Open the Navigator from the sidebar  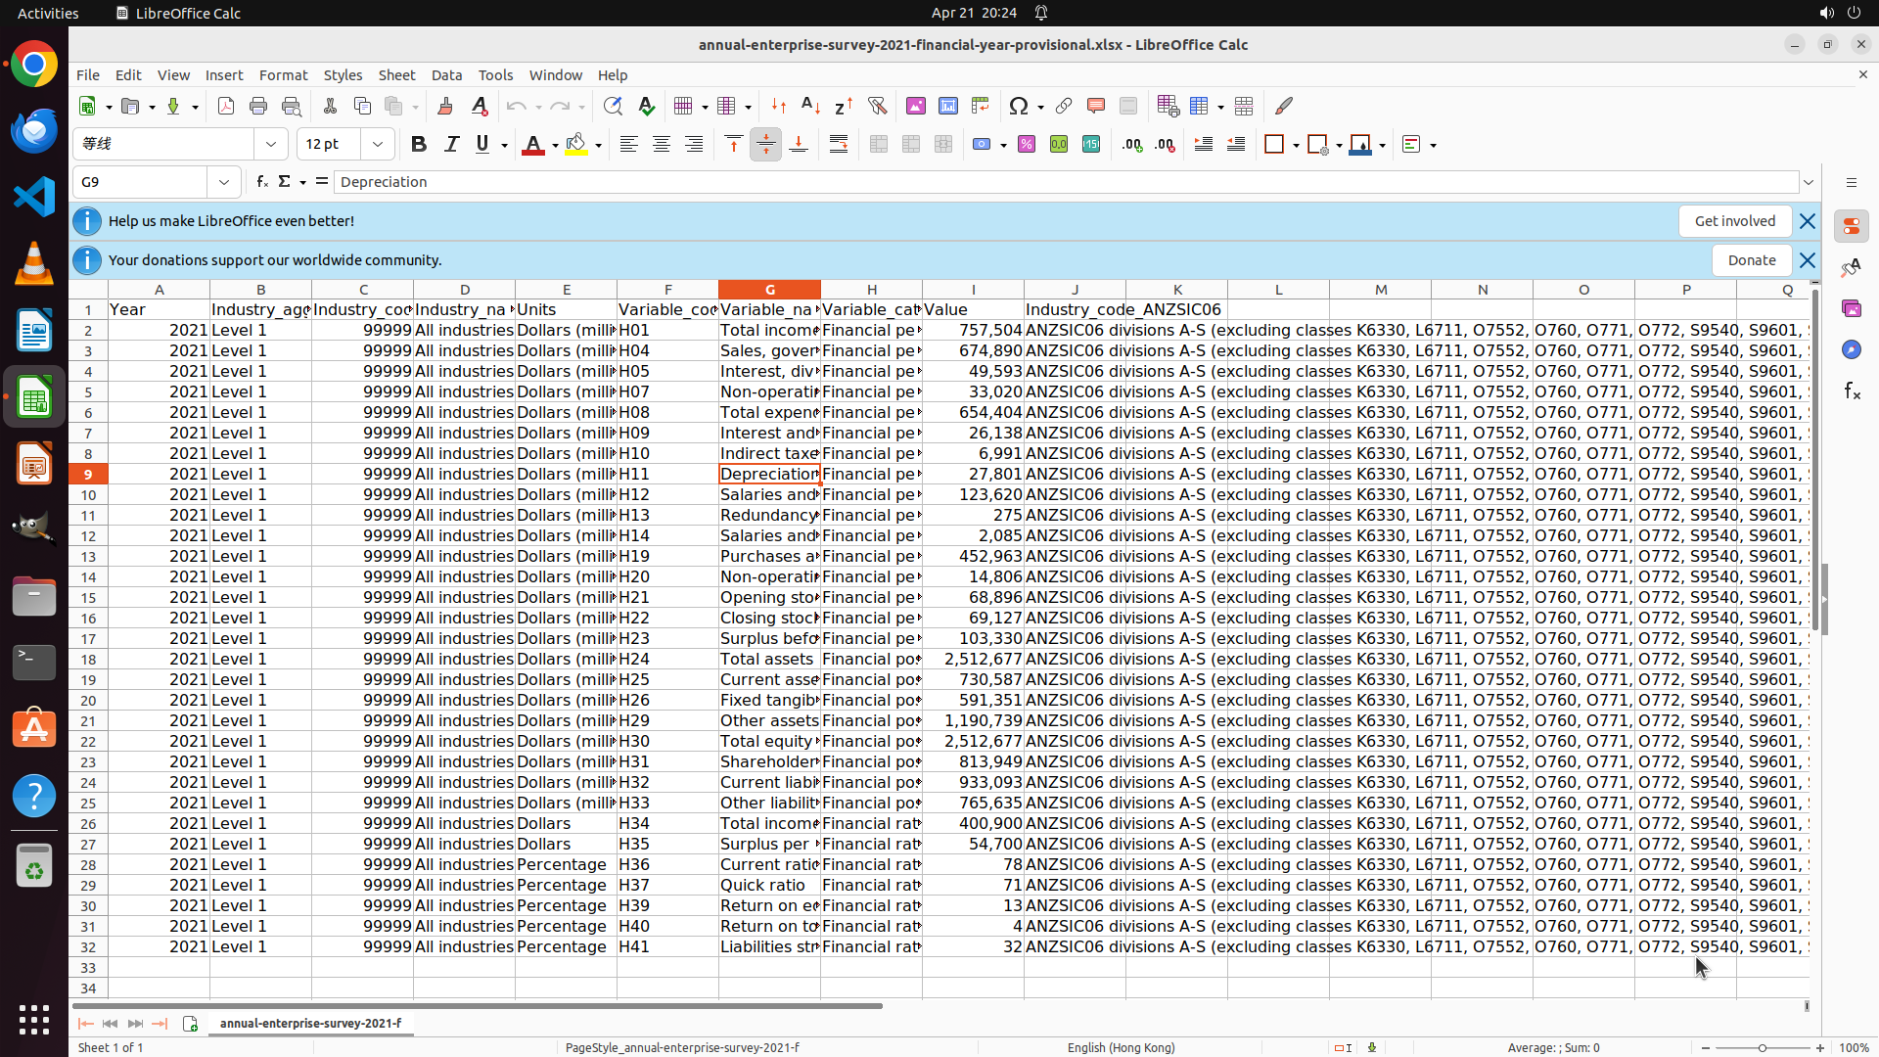coord(1852,349)
